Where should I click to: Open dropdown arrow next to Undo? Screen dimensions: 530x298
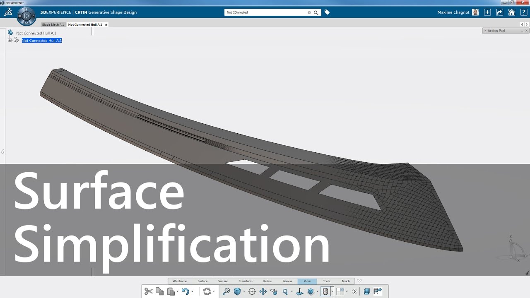pyautogui.click(x=192, y=291)
